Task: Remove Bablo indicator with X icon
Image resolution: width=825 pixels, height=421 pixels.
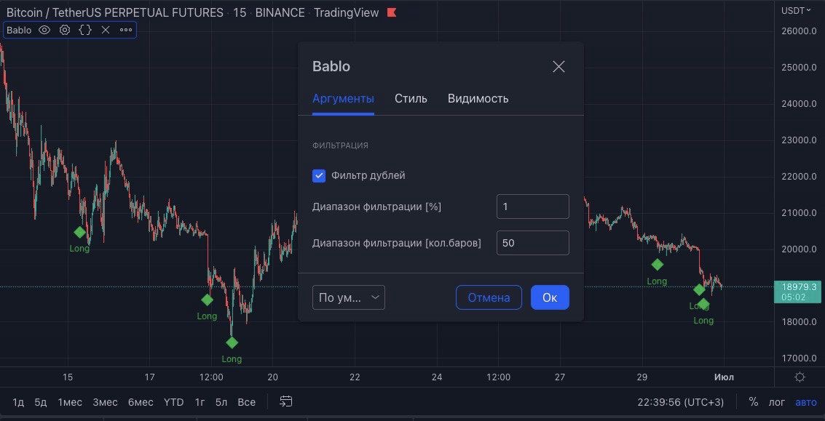Action: 106,30
